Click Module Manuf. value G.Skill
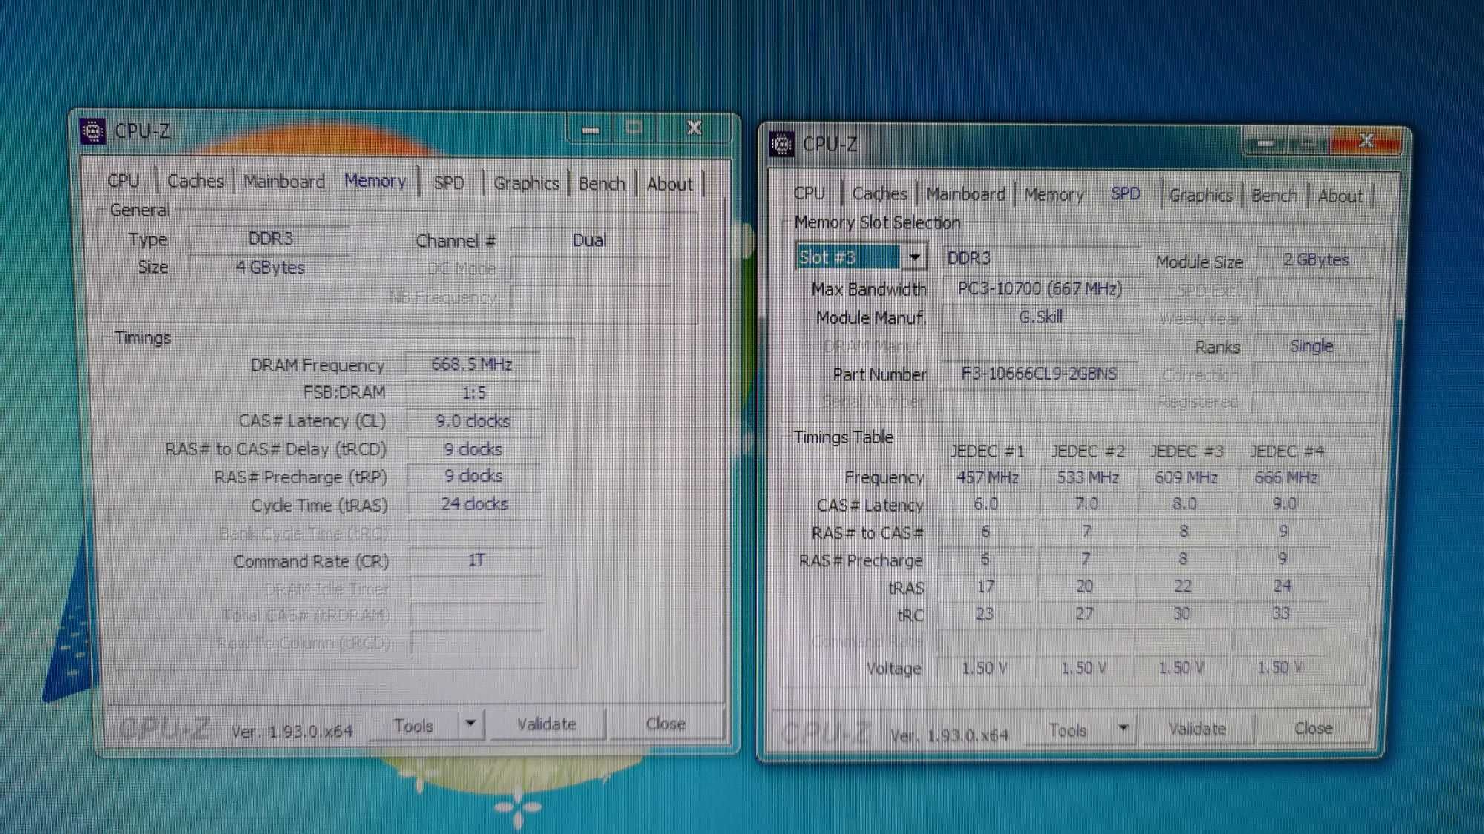The width and height of the screenshot is (1484, 834). click(x=1040, y=317)
